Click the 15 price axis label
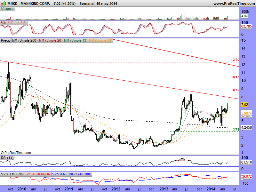256x192 pixels. tap(244, 40)
